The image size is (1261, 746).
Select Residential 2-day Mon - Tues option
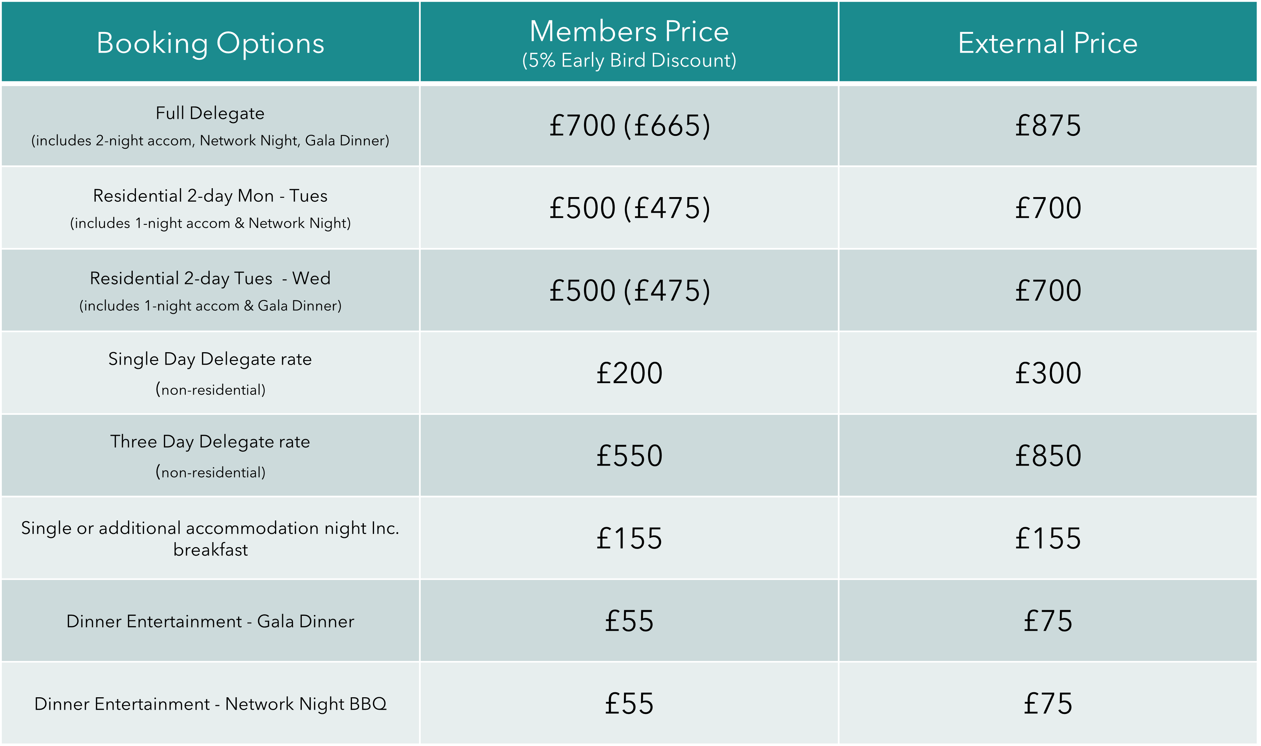click(210, 208)
